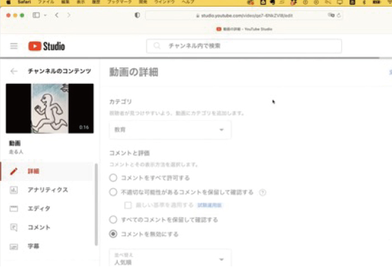Select コメントをすべて許可する radio button
The height and width of the screenshot is (268, 392).
point(113,178)
